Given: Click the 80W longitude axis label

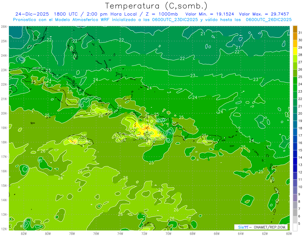Looking at the screenshot, I should (x=48, y=233).
